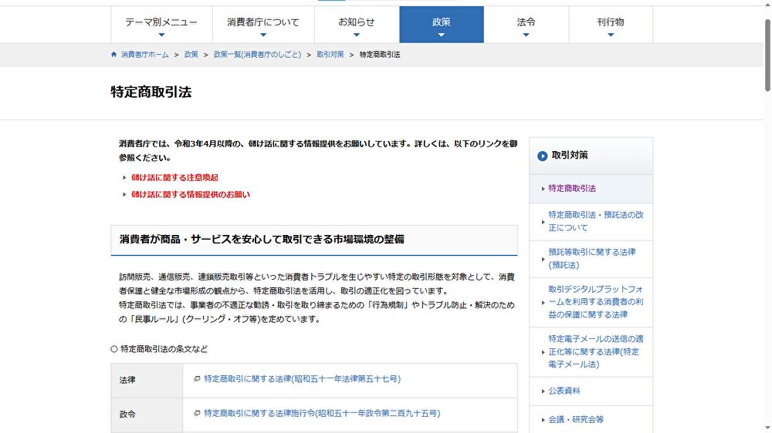Image resolution: width=772 pixels, height=433 pixels.
Task: Open the 消費者庁について menu
Action: (263, 25)
